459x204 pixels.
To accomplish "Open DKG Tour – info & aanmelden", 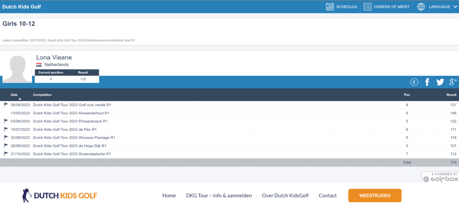I will (x=219, y=196).
